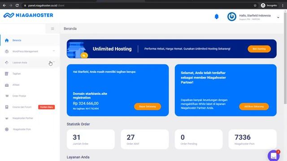
Task: Click the Beranda home icon
Action: (x=7, y=40)
